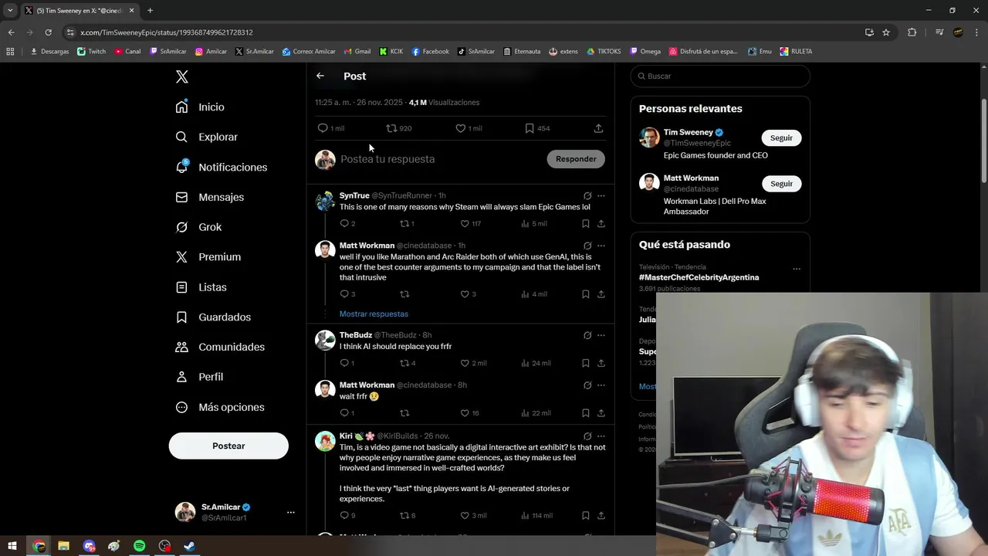Open the Gmail bookmark
This screenshot has width=988, height=556.
pyautogui.click(x=357, y=51)
